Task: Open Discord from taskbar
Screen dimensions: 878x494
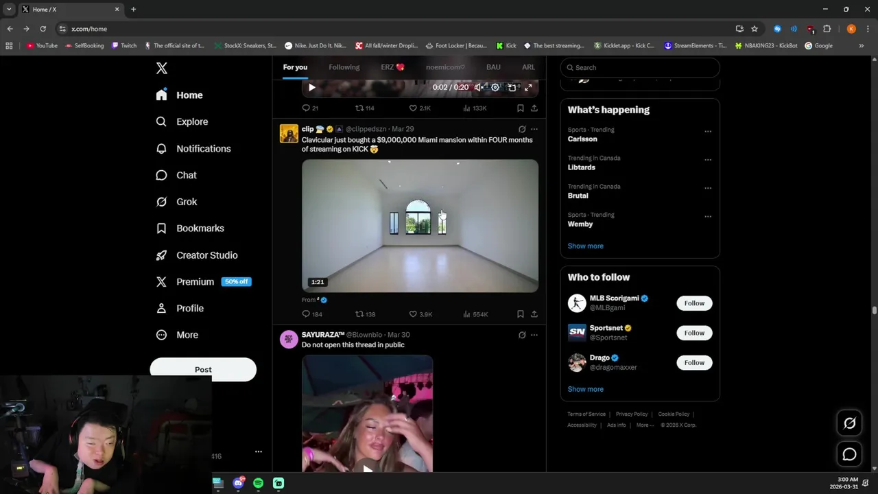Action: point(238,483)
